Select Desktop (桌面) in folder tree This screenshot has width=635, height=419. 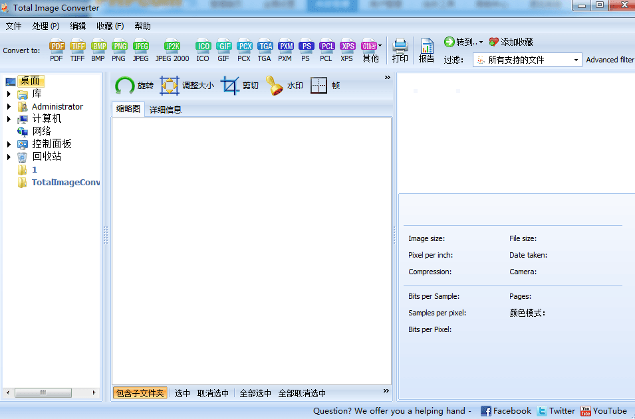click(31, 81)
